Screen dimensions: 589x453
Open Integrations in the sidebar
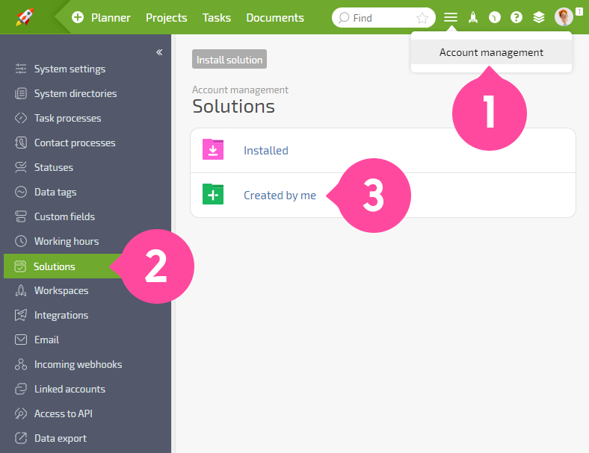click(x=61, y=316)
